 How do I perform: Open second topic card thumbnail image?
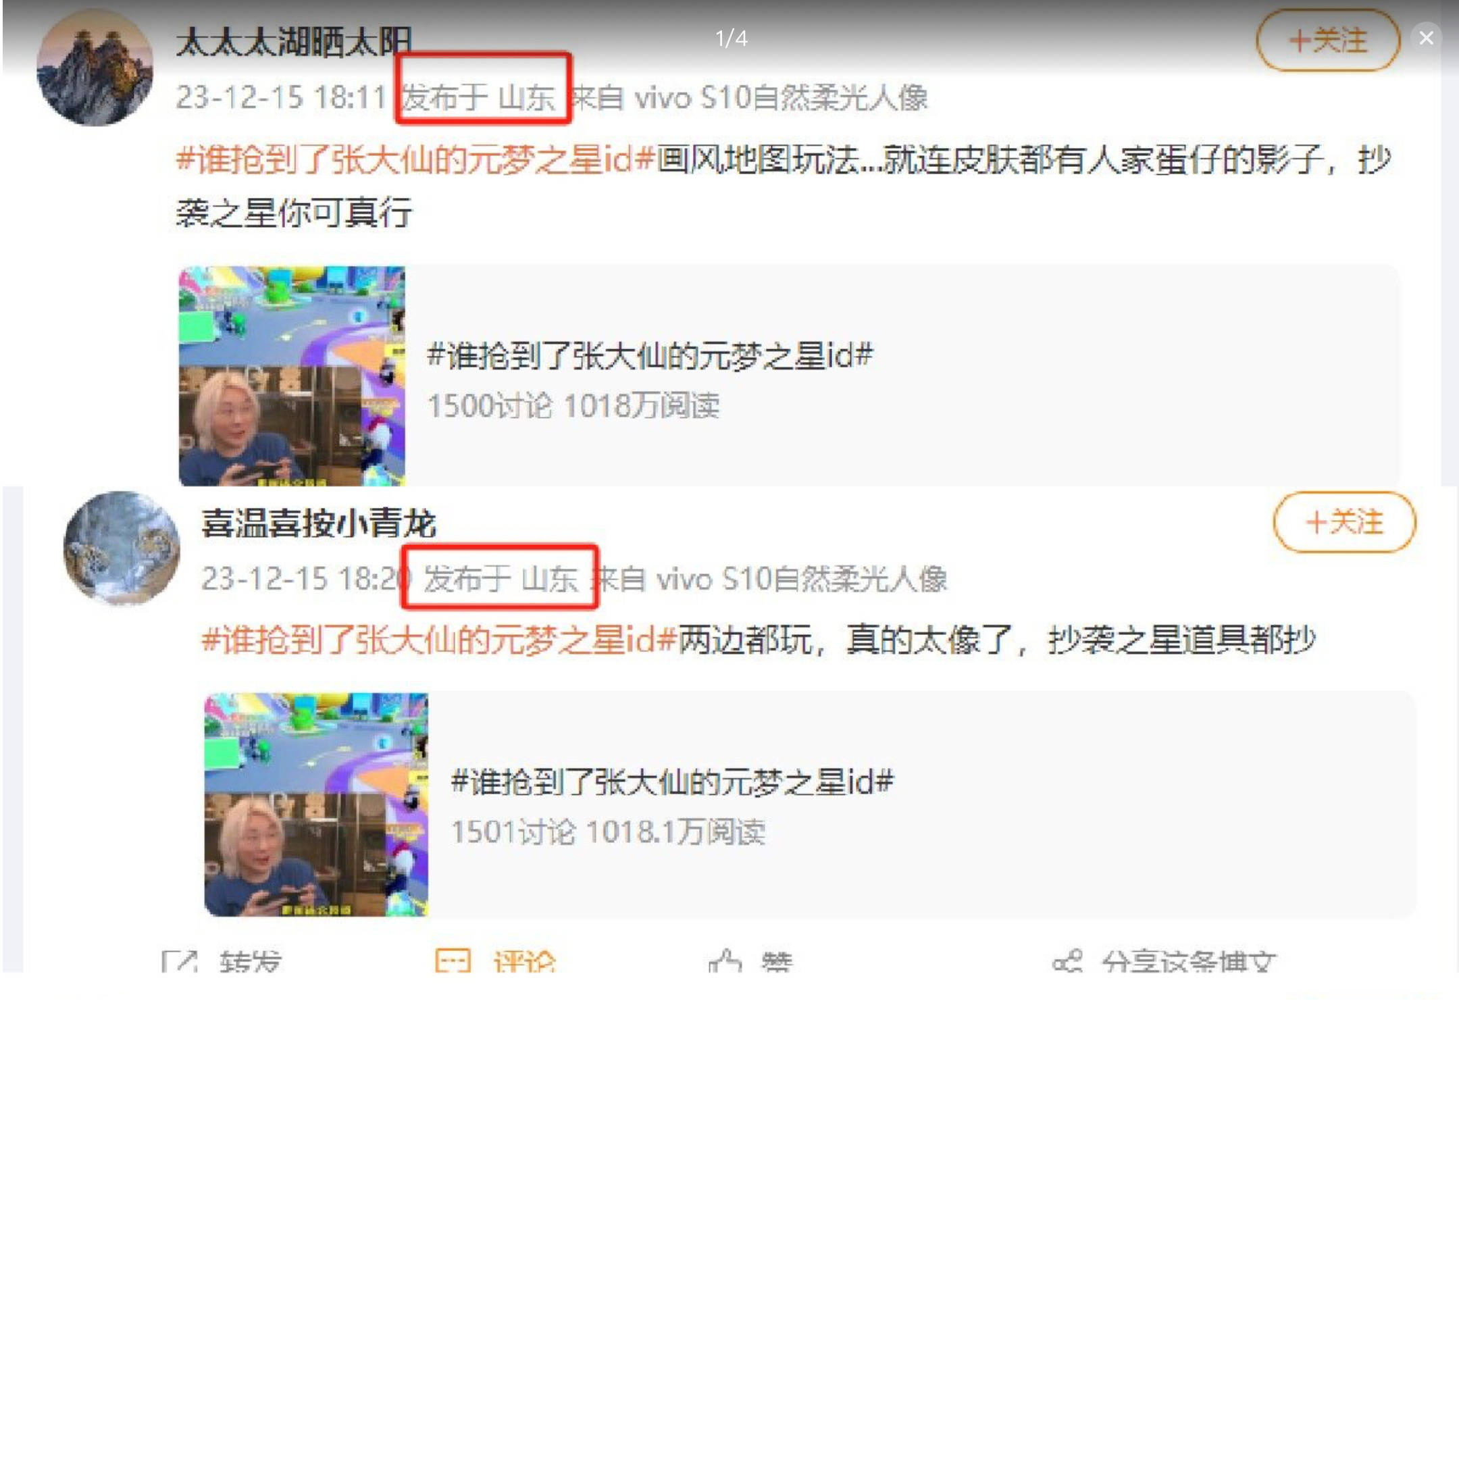click(x=315, y=804)
